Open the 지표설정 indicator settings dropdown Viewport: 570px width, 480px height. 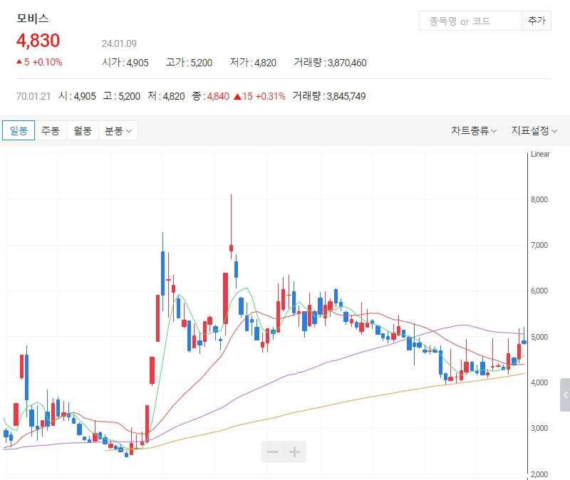[x=534, y=130]
